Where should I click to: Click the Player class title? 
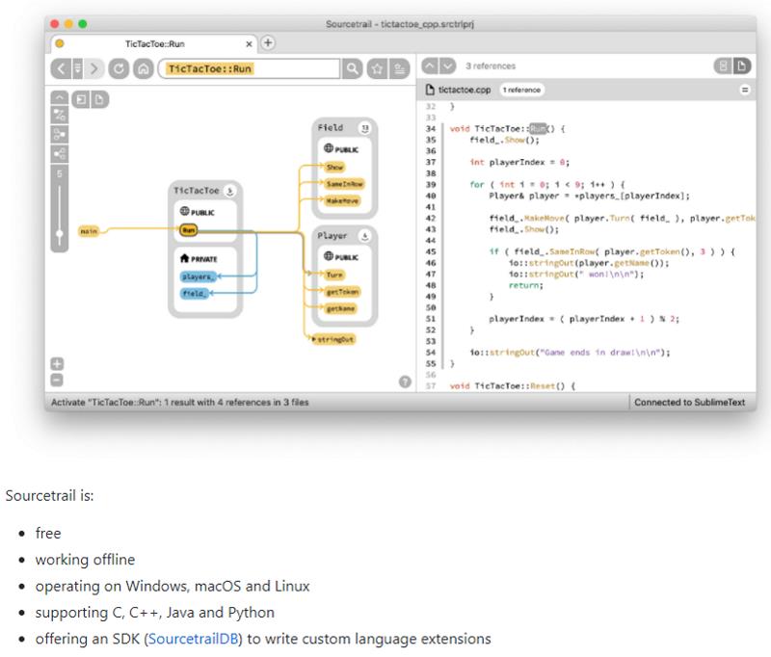[x=332, y=236]
